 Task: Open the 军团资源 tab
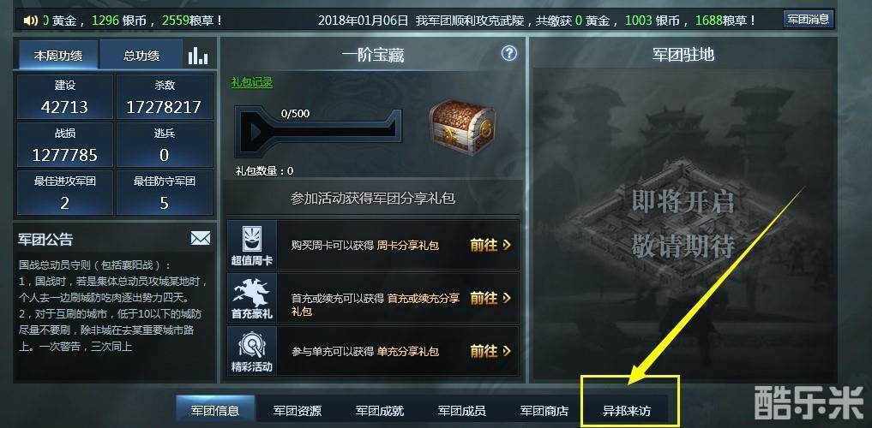point(297,411)
